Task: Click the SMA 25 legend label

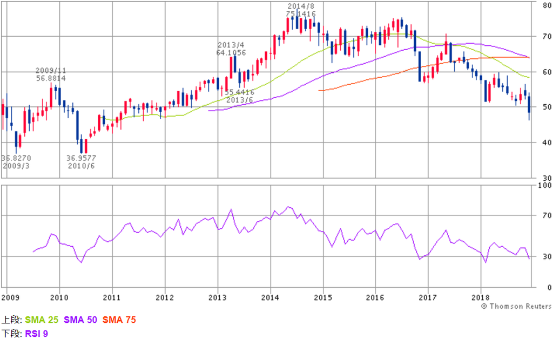Action: [42, 320]
